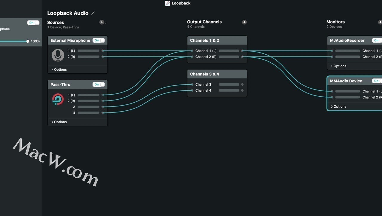382x216 pixels.
Task: Click Channel 4 input connector
Action: coord(192,90)
